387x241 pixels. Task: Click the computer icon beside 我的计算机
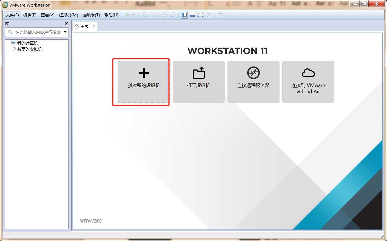click(x=14, y=43)
